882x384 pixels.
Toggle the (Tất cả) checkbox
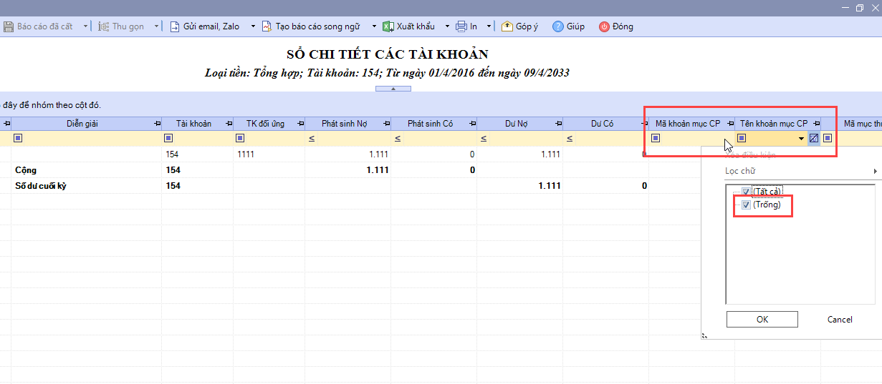(747, 191)
